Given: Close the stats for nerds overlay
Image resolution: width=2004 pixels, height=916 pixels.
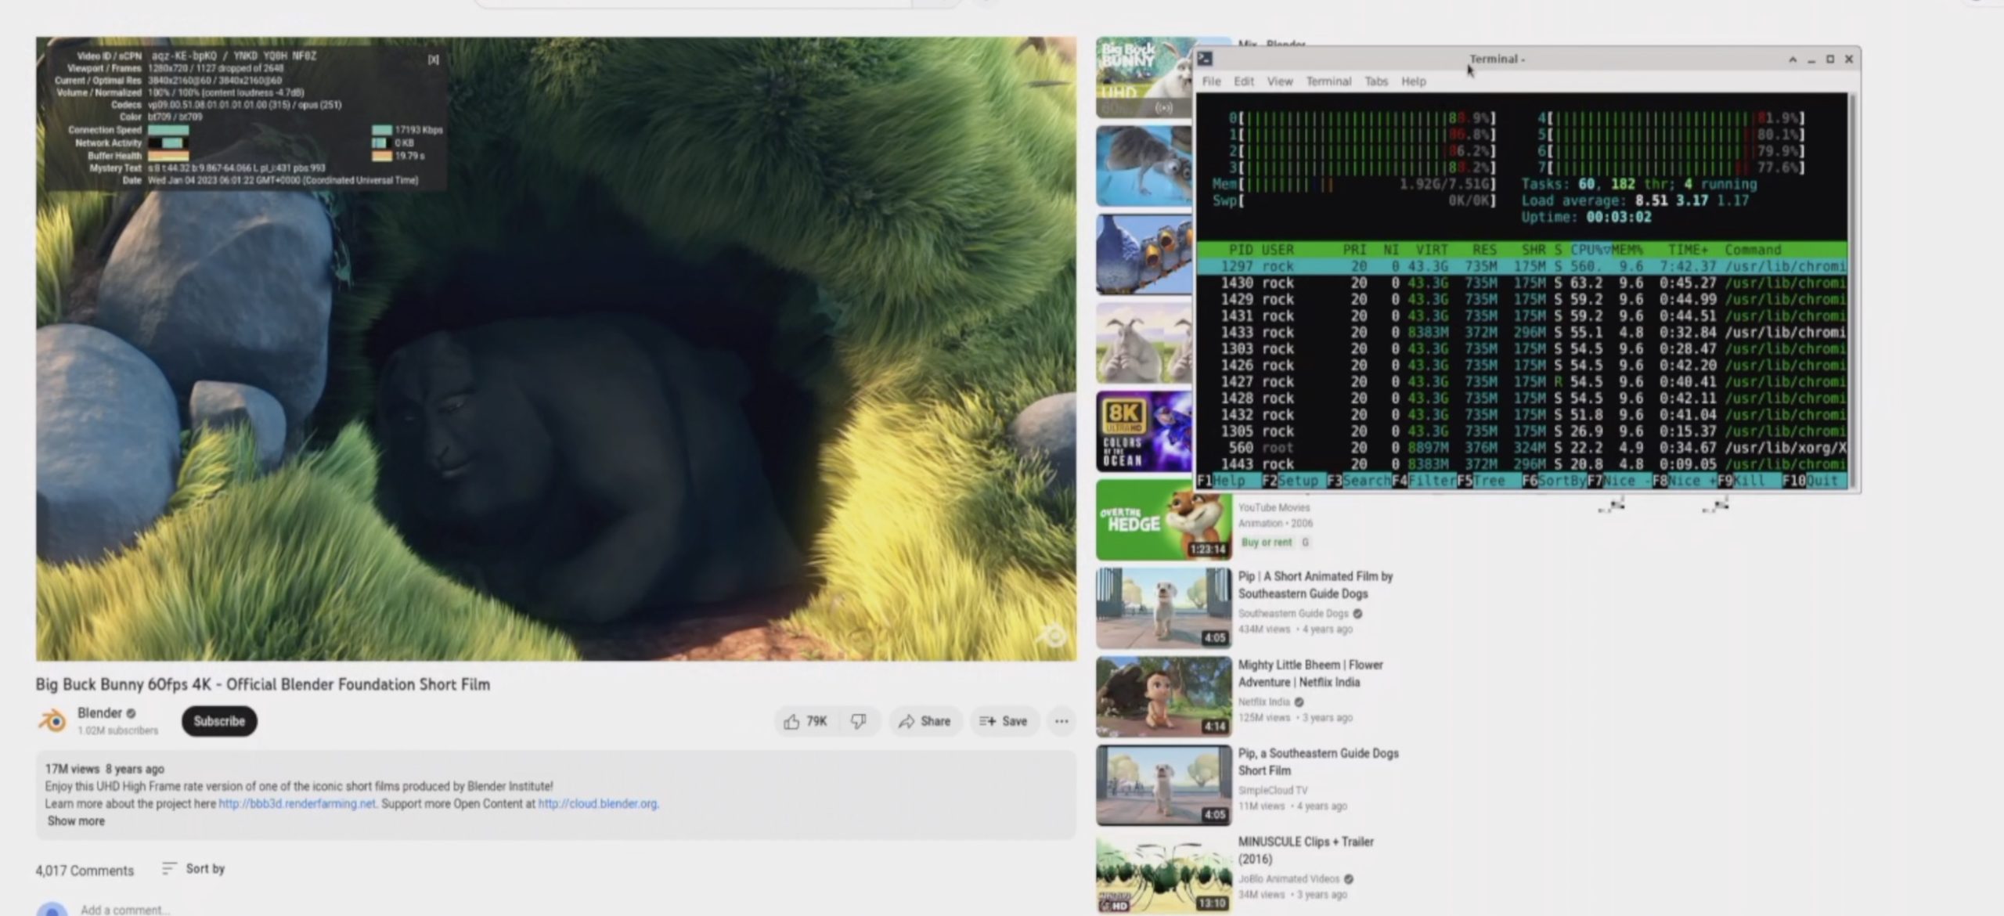Looking at the screenshot, I should click(x=434, y=60).
